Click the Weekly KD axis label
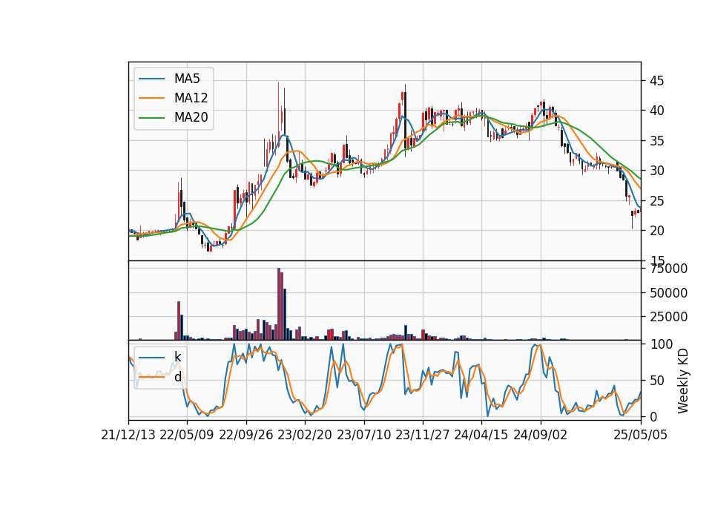This screenshot has width=712, height=512. tap(682, 381)
